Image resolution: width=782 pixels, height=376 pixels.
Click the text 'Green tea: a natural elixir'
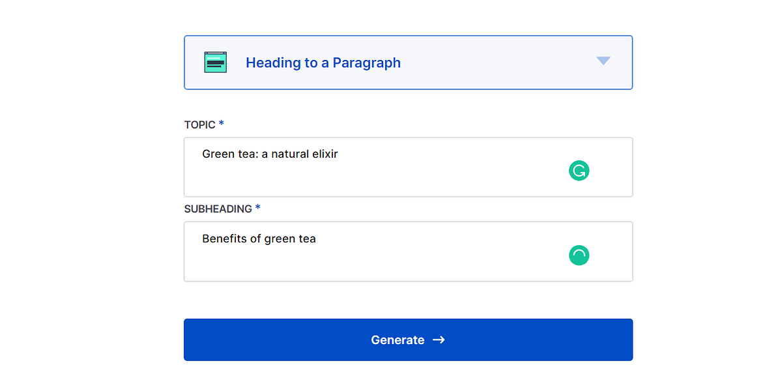[270, 154]
